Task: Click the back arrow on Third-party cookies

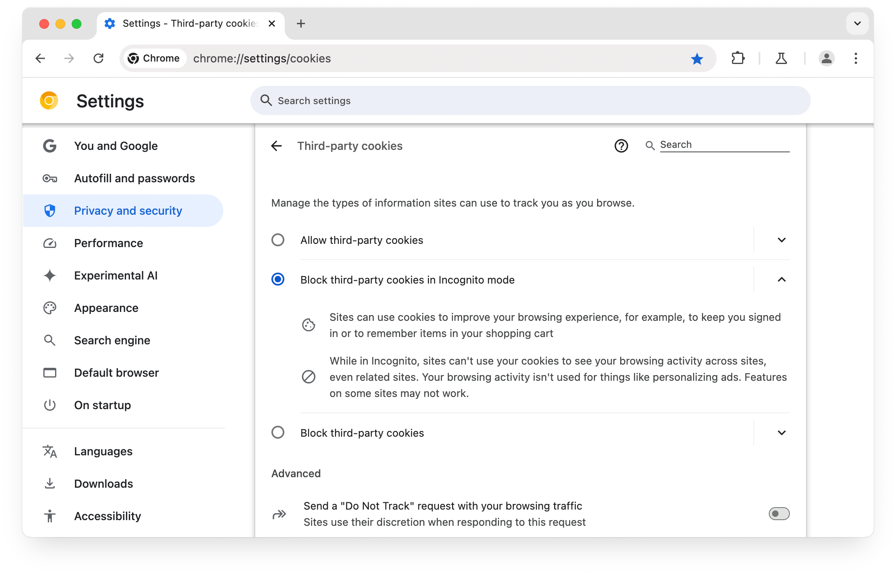Action: pos(277,145)
